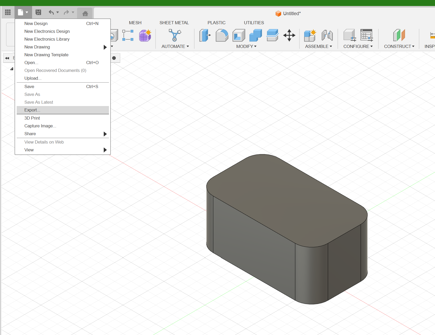Open the undo history dropdown arrow
The width and height of the screenshot is (435, 335).
click(58, 12)
